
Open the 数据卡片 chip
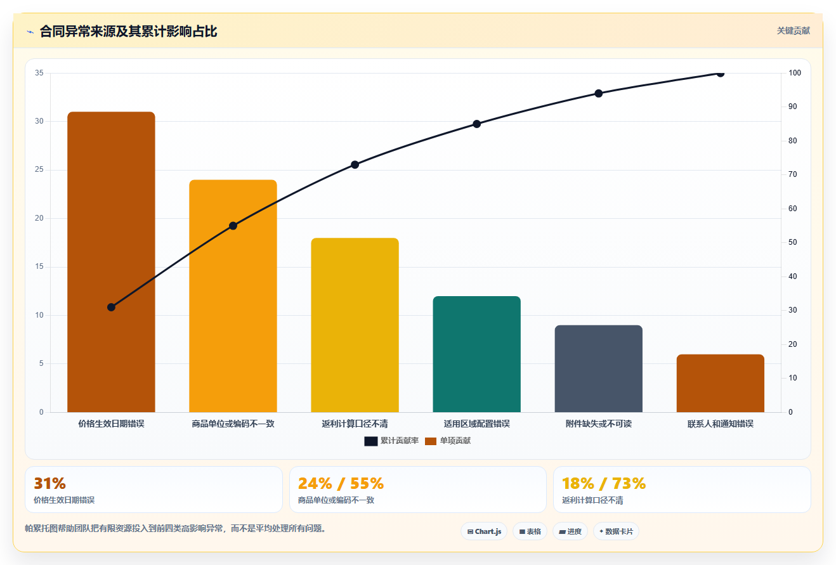(616, 531)
